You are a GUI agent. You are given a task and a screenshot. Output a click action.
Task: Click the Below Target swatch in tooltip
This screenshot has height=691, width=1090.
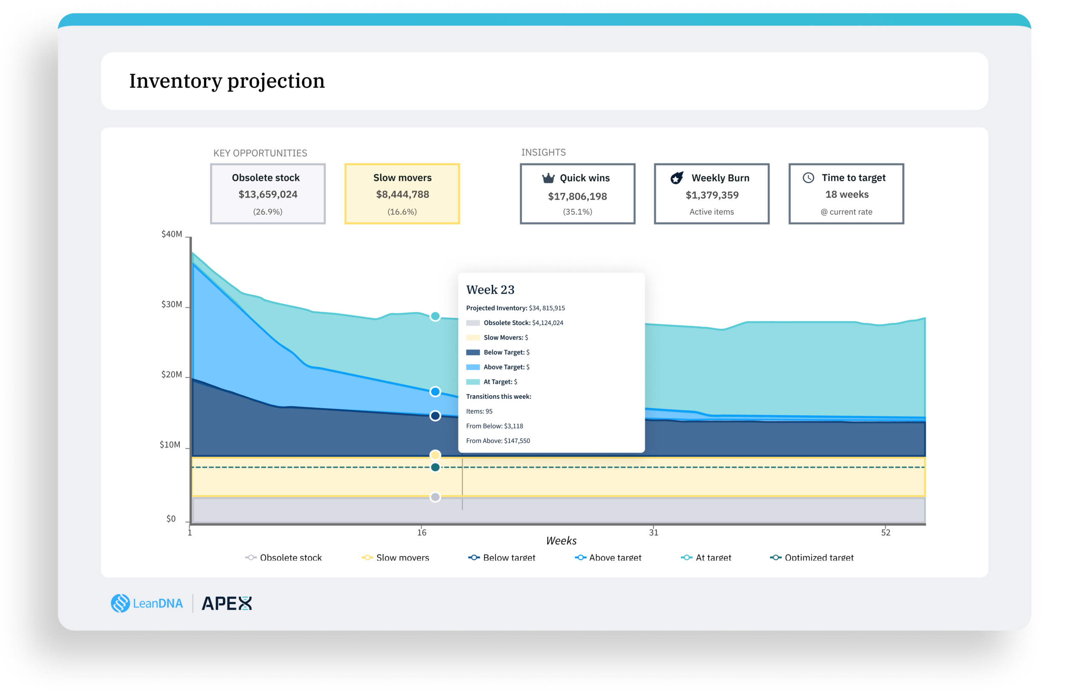tap(473, 352)
